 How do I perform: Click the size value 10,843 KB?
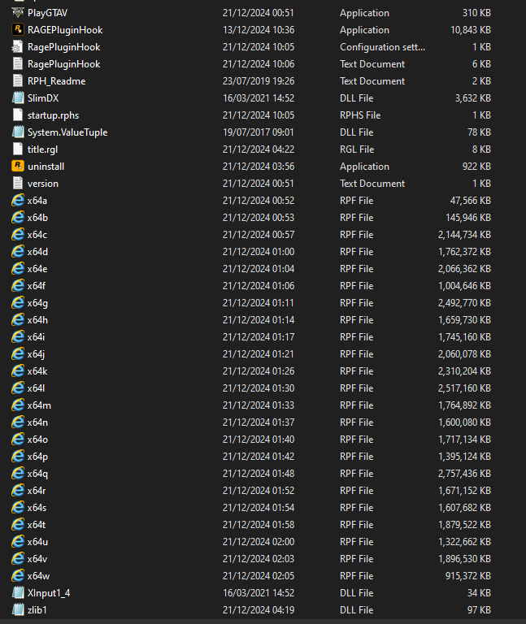click(x=471, y=30)
